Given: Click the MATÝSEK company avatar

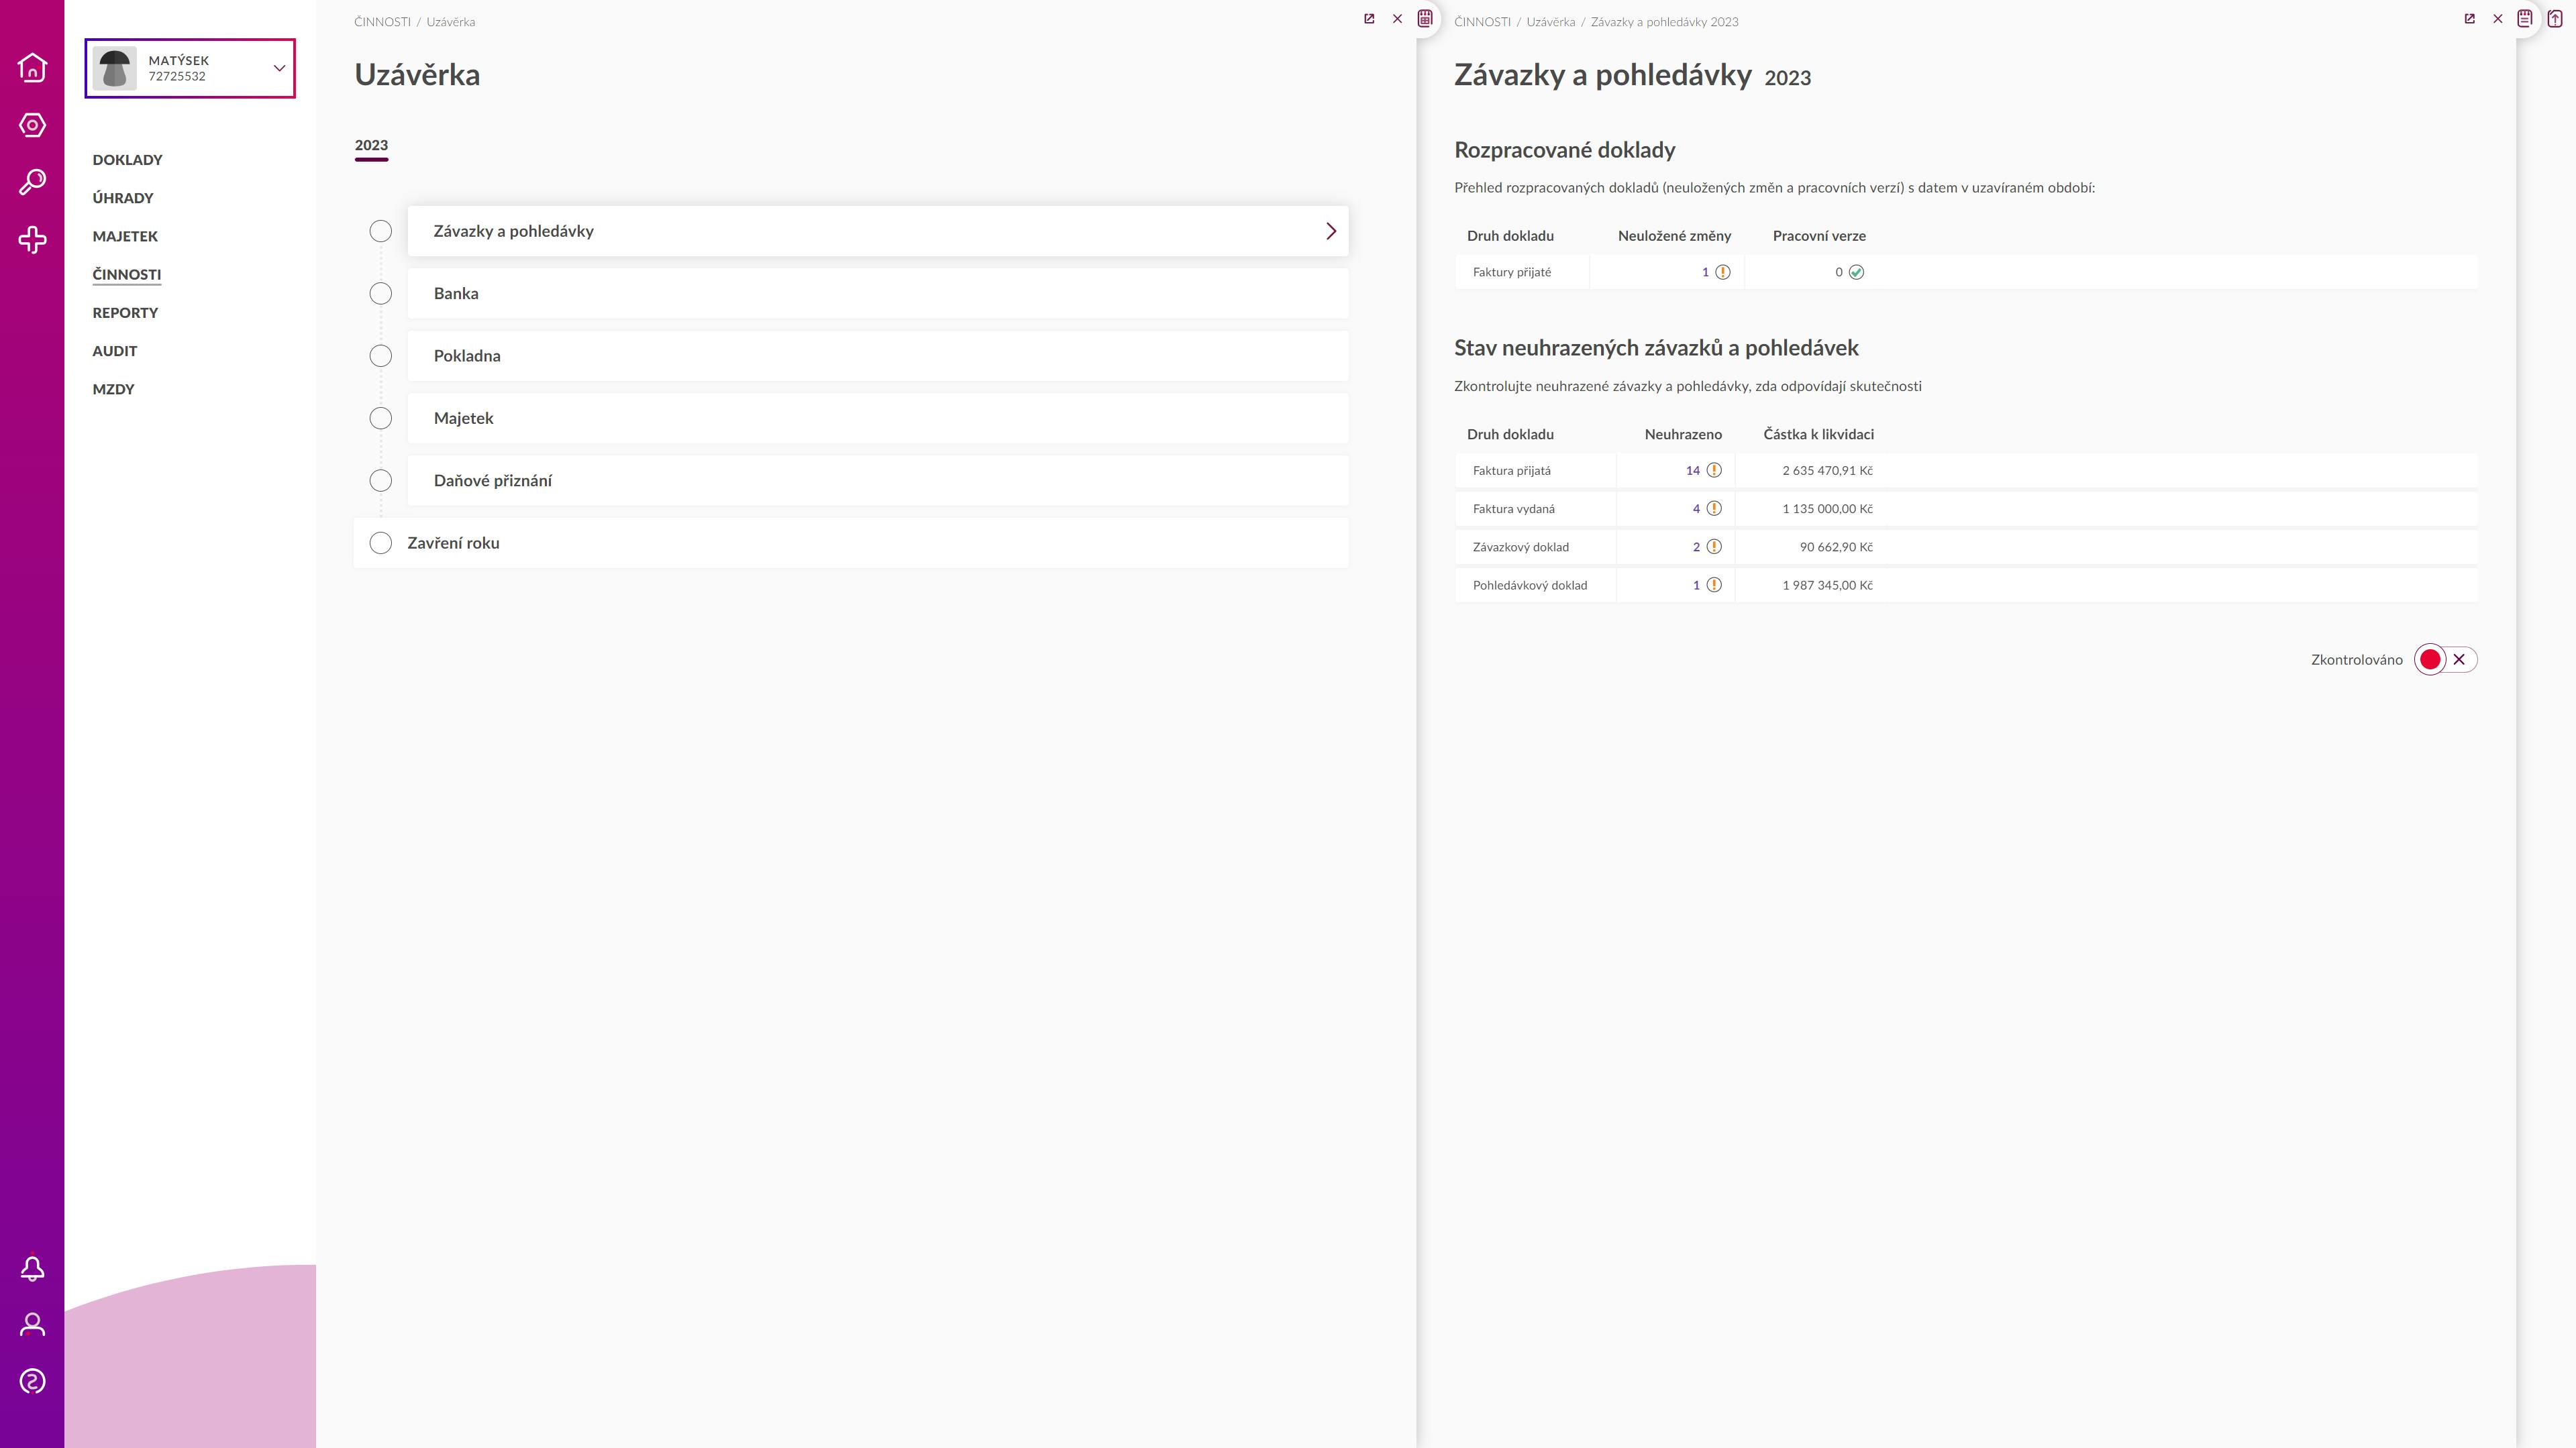Looking at the screenshot, I should (x=115, y=69).
